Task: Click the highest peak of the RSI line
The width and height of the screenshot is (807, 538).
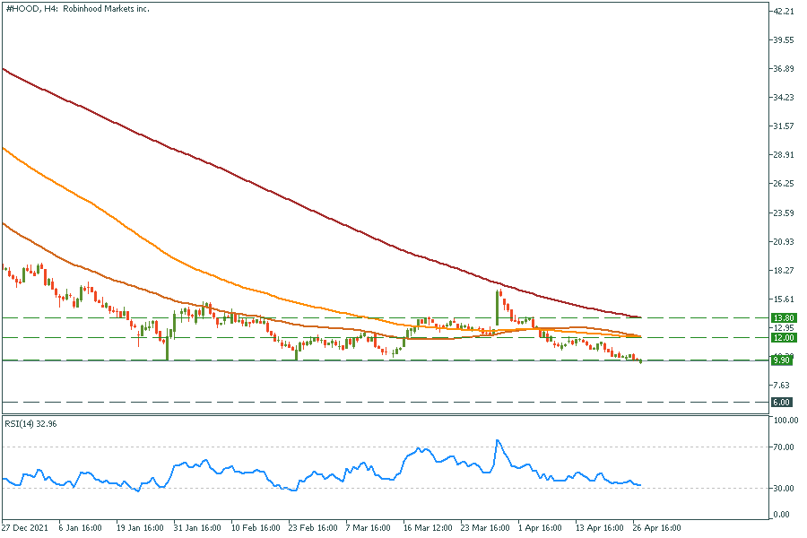Action: coord(498,440)
